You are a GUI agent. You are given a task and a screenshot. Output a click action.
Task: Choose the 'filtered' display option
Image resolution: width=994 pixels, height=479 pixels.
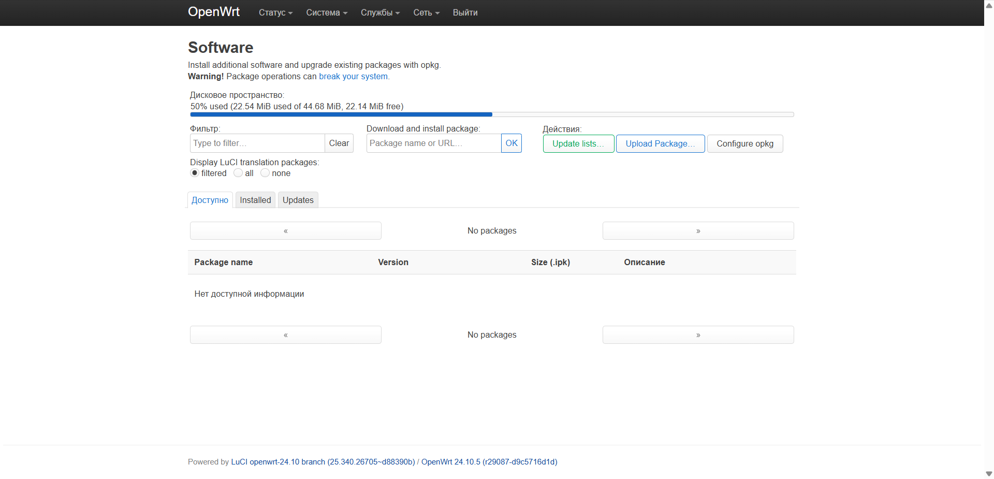click(x=194, y=173)
